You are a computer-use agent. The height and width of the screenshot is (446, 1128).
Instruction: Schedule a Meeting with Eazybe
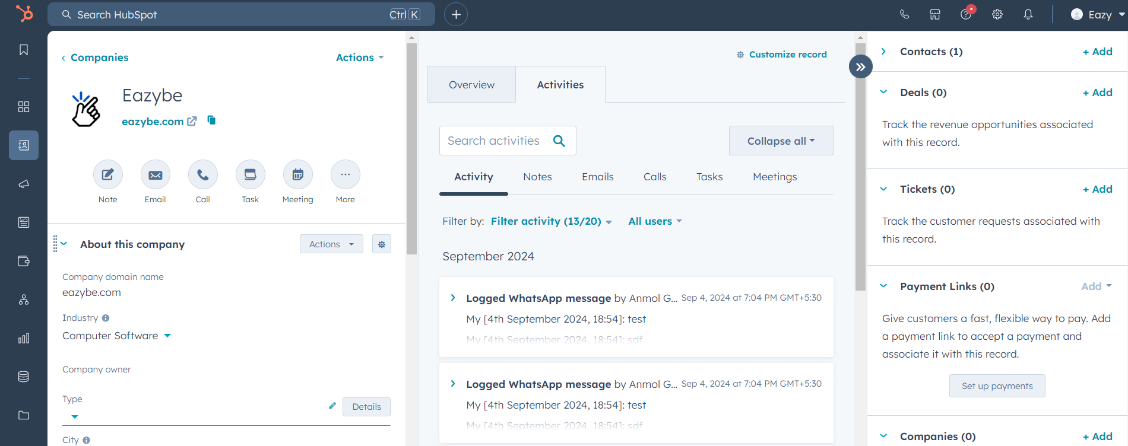298,174
